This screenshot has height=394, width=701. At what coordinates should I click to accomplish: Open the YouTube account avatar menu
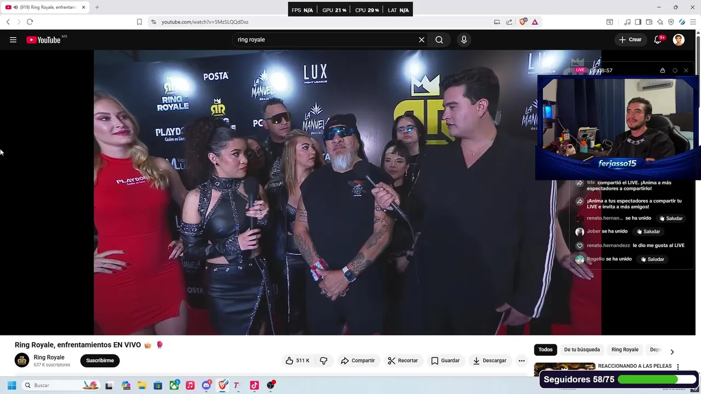(x=679, y=39)
